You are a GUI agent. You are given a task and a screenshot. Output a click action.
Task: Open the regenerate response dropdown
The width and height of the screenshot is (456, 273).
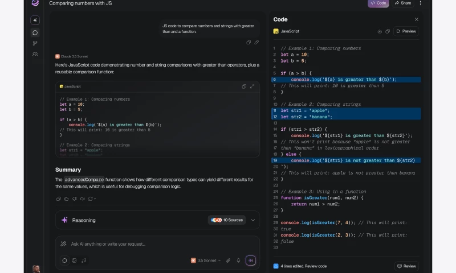pyautogui.click(x=92, y=198)
